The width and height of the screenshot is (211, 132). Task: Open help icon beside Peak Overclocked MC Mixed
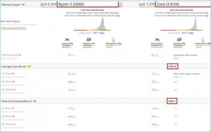[14, 124]
